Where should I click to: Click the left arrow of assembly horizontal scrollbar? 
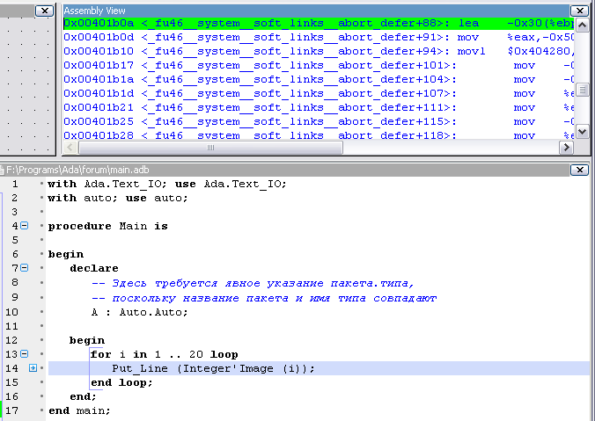(x=69, y=149)
